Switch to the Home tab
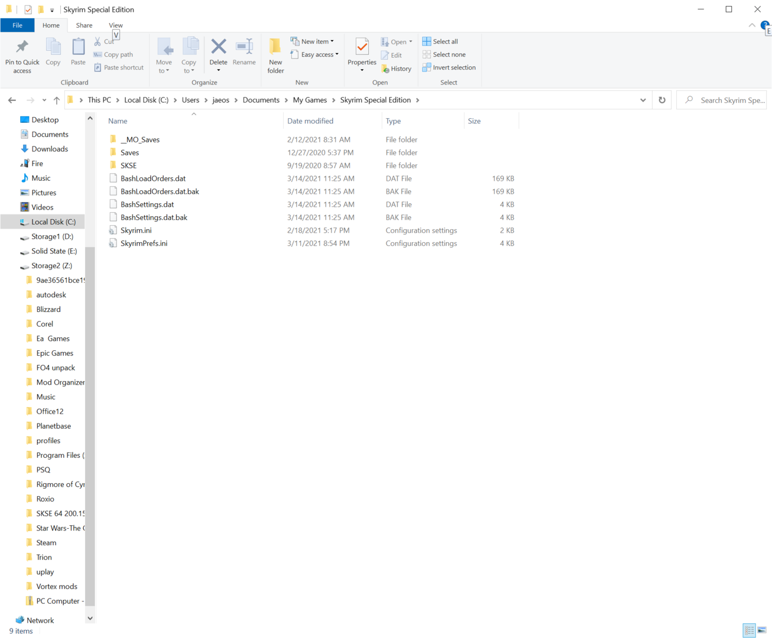Image resolution: width=772 pixels, height=638 pixels. point(51,25)
